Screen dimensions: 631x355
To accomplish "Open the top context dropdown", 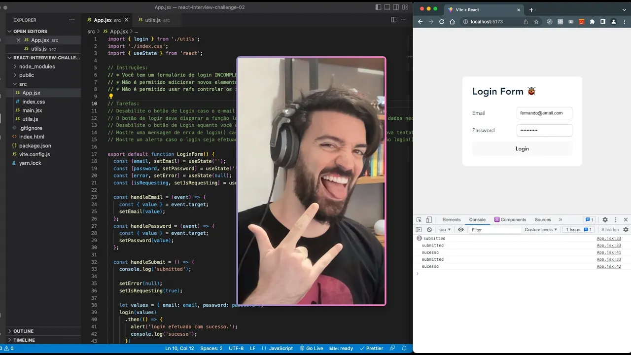I will (445, 230).
